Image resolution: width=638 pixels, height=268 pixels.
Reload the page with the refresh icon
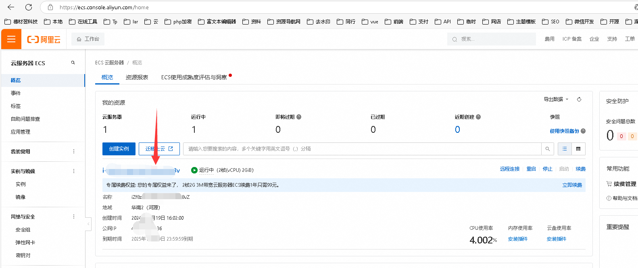point(29,7)
